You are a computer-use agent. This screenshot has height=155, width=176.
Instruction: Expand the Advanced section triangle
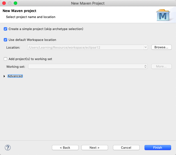4,76
